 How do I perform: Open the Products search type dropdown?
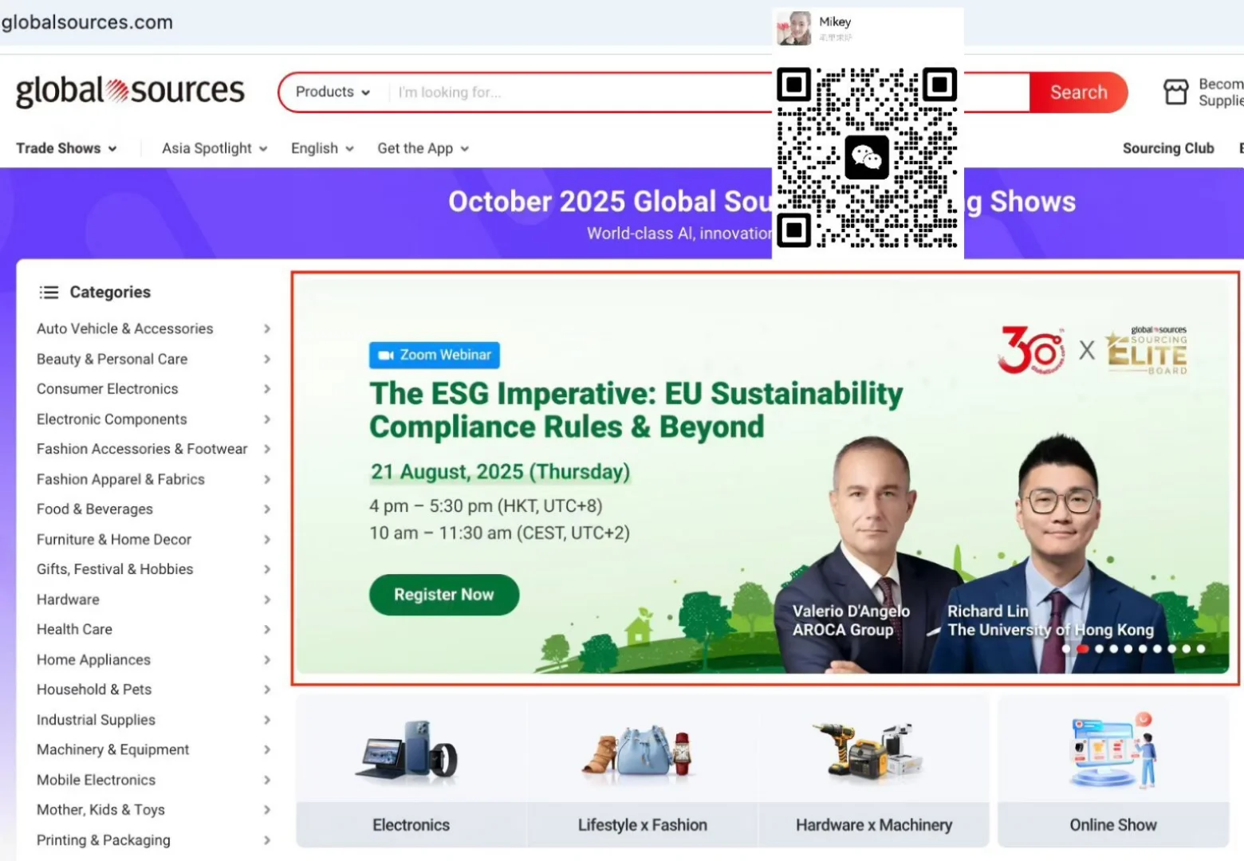coord(333,92)
